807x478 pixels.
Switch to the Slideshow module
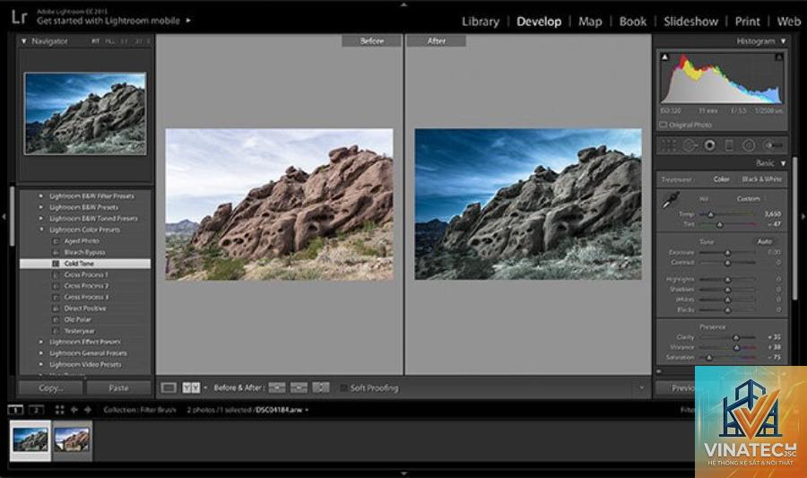690,22
